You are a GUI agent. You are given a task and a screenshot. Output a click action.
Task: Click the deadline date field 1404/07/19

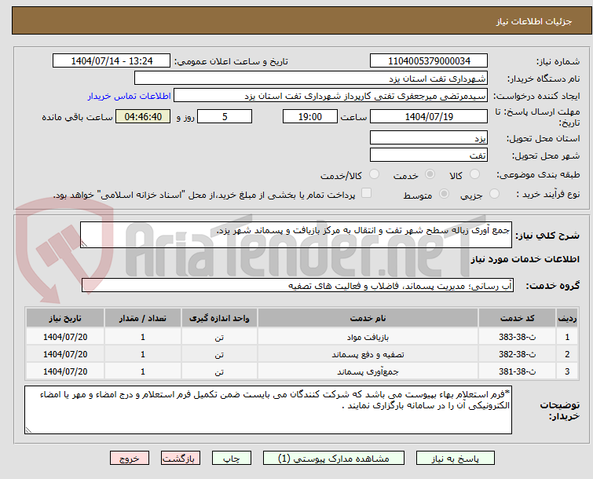click(x=429, y=116)
